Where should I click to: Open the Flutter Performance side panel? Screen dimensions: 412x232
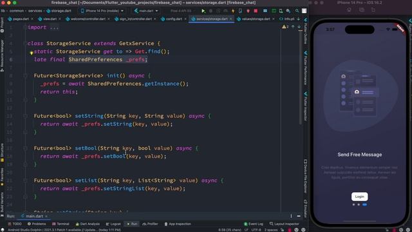pos(305,68)
